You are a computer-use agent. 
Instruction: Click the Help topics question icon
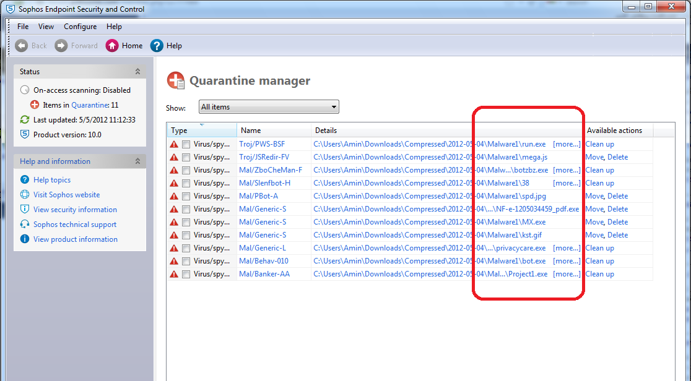pos(25,180)
